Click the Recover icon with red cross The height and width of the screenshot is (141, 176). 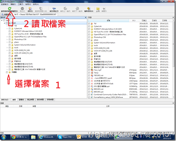(x=30, y=9)
